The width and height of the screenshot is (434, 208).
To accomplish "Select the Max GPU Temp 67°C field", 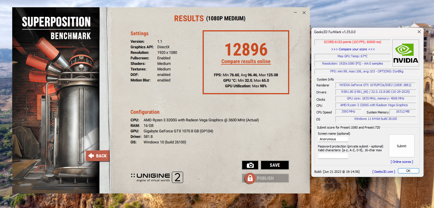I will point(352,56).
